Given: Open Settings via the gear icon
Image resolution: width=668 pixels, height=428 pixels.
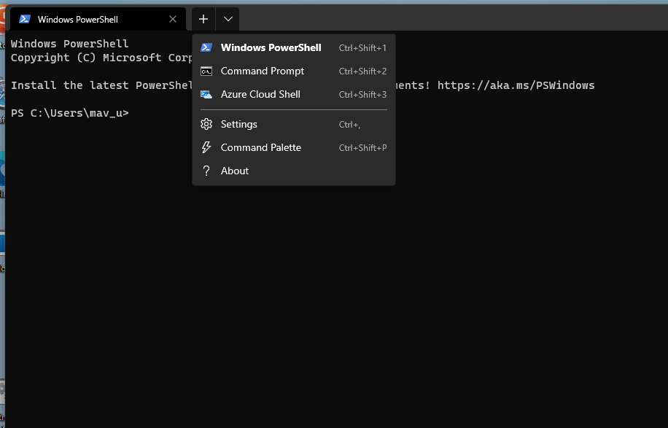Looking at the screenshot, I should click(x=206, y=124).
